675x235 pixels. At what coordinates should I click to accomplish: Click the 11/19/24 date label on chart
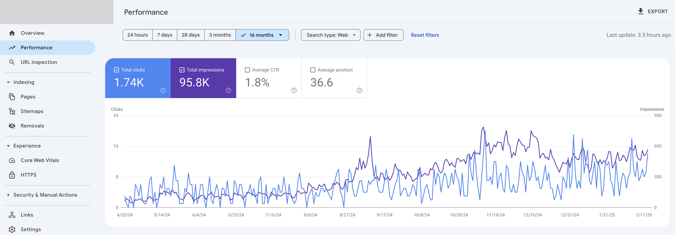click(495, 215)
